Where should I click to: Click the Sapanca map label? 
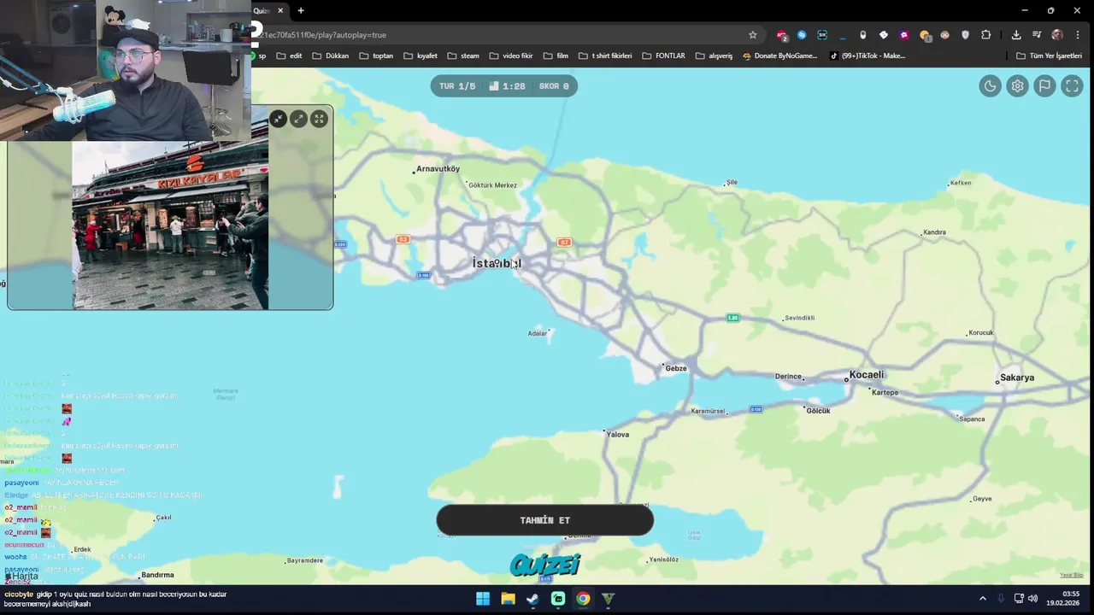click(x=972, y=419)
